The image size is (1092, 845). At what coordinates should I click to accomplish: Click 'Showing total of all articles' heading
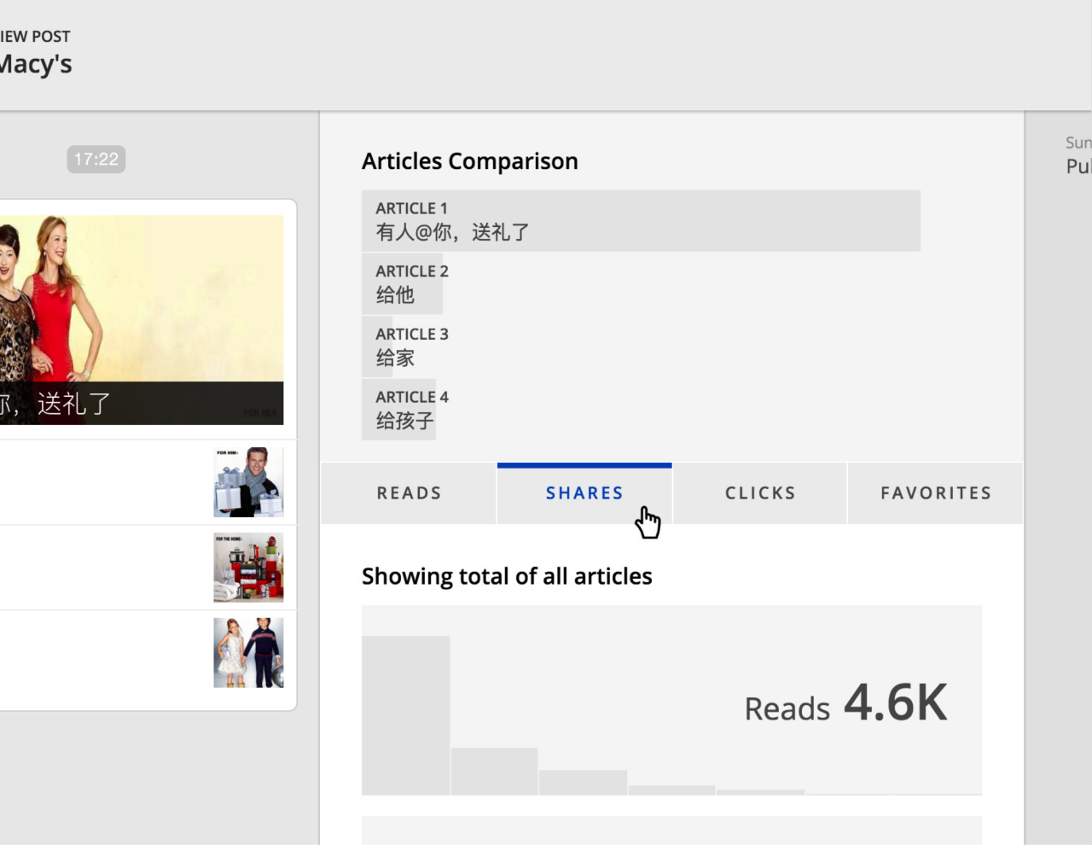point(507,576)
